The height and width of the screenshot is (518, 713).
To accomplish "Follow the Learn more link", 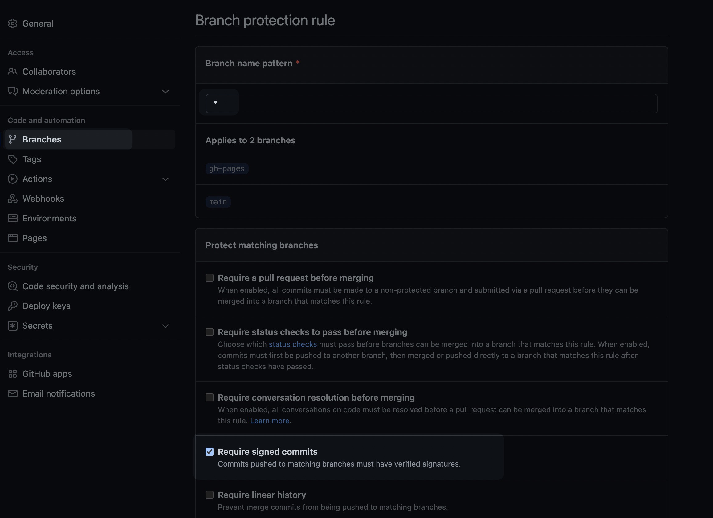I will coord(269,421).
